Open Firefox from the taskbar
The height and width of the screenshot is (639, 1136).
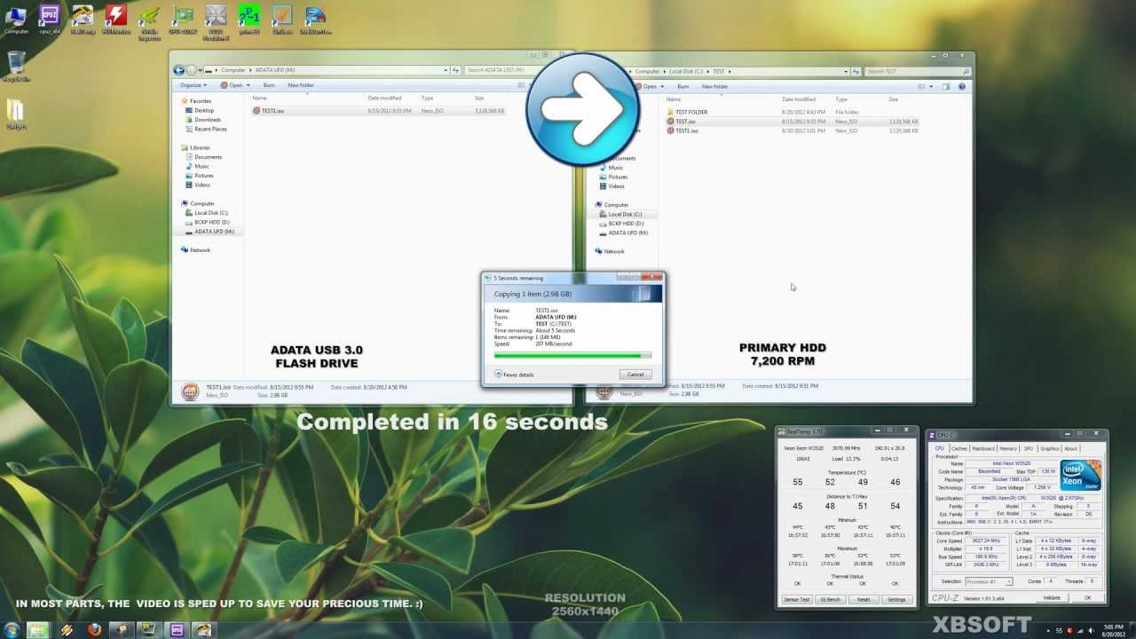click(x=95, y=630)
